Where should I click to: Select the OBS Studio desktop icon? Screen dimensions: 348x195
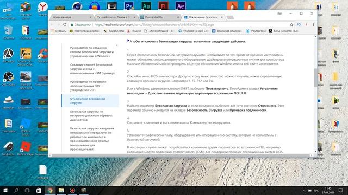(9, 79)
